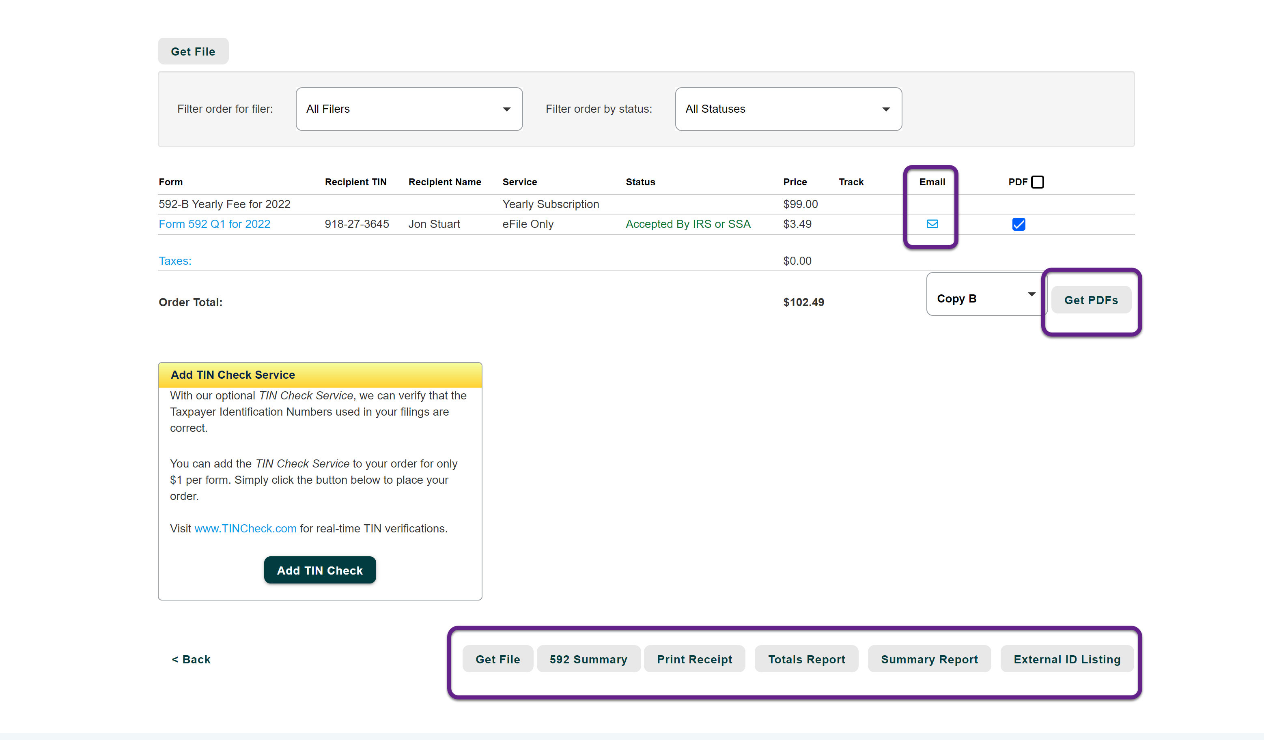Screen dimensions: 1264x740
Task: Open the Totals Report
Action: point(806,659)
